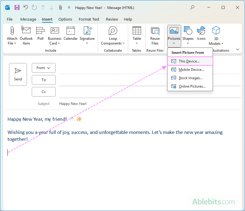Choose This Device... from picture menu
This screenshot has height=211, width=245.
pyautogui.click(x=190, y=61)
